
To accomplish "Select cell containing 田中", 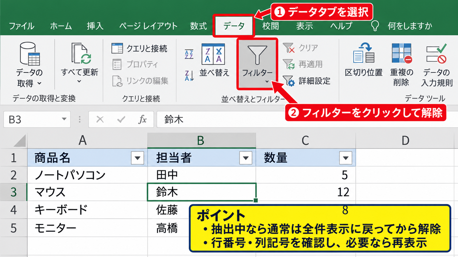I will click(202, 175).
